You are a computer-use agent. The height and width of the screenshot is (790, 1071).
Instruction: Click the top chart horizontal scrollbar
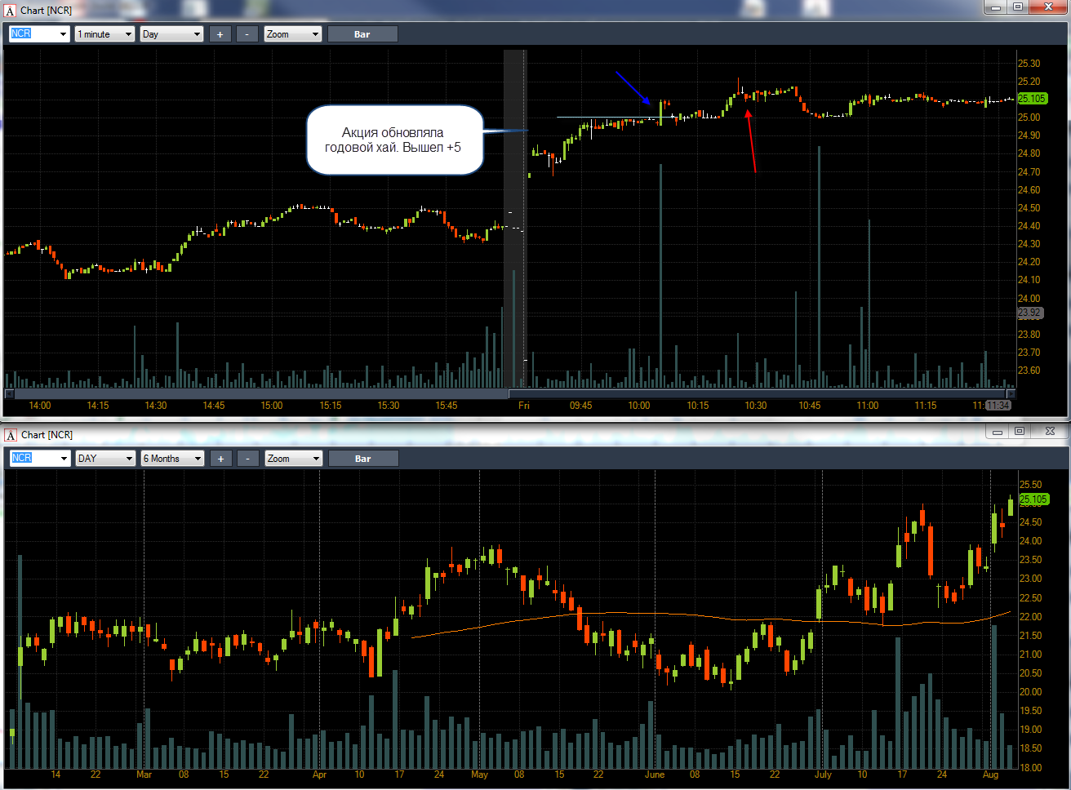point(508,393)
